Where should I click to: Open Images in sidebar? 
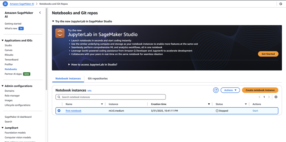point(9,100)
